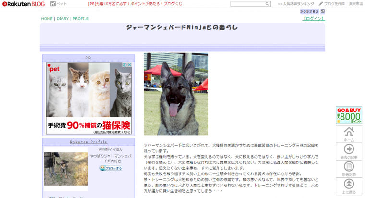365x198 pixels.
Task: Click the 上に戻る up arrow button
Action: tap(349, 186)
